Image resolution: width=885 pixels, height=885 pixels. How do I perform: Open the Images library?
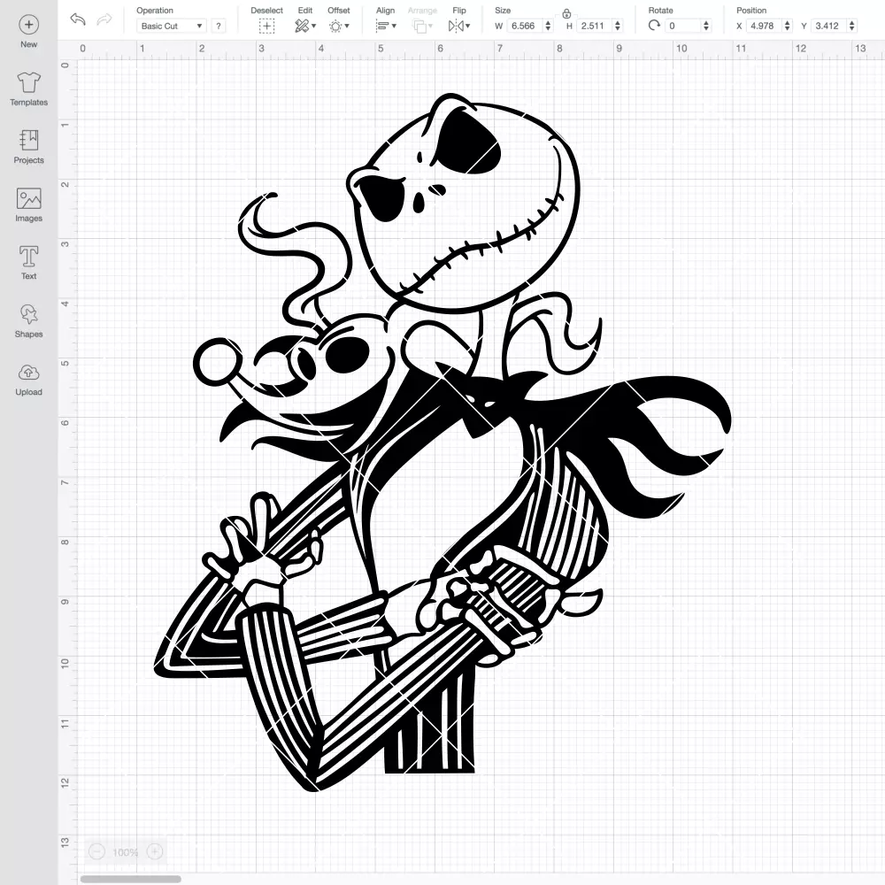[x=28, y=205]
